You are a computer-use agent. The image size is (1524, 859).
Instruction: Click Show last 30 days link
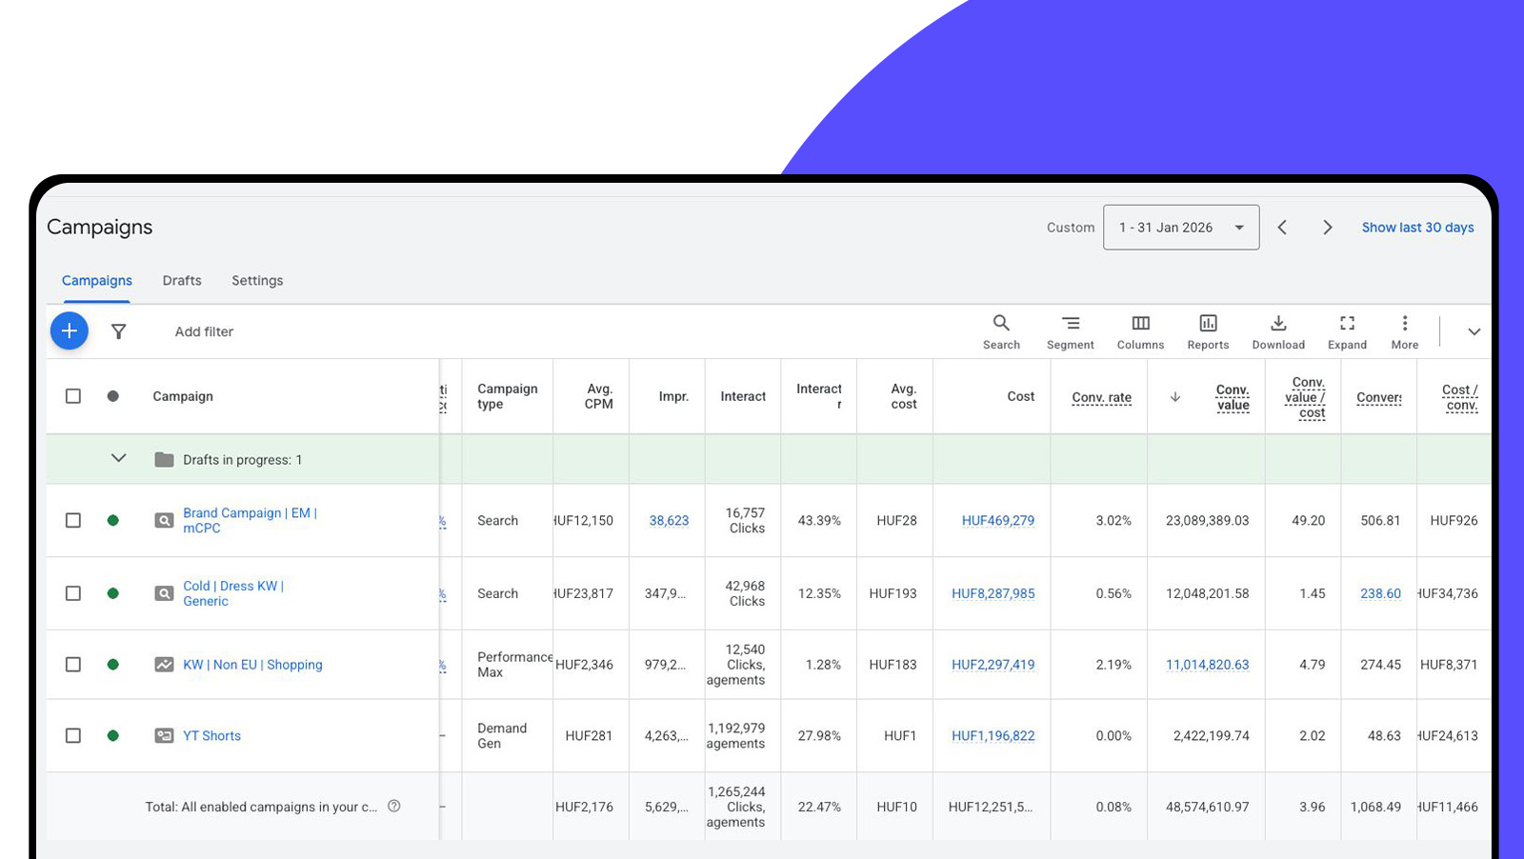point(1417,228)
